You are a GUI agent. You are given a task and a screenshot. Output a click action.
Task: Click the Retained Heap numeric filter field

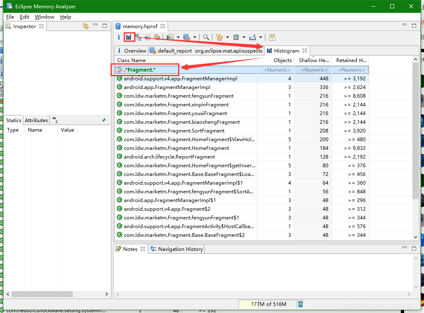coord(350,70)
